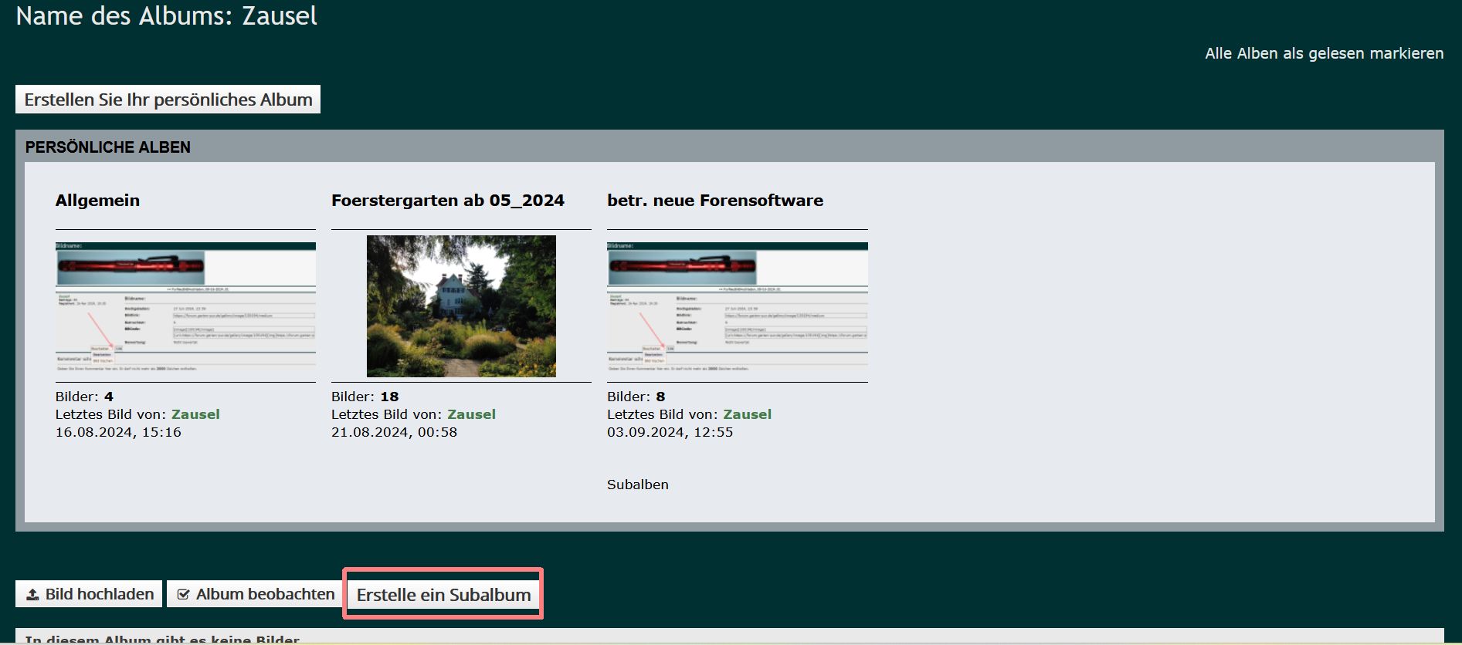1462x645 pixels.
Task: Click the upload arrow icon on Bild hochladen
Action: (32, 595)
